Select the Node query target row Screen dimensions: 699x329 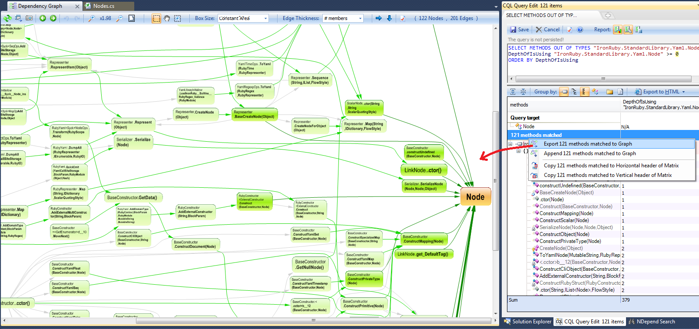tap(603, 126)
